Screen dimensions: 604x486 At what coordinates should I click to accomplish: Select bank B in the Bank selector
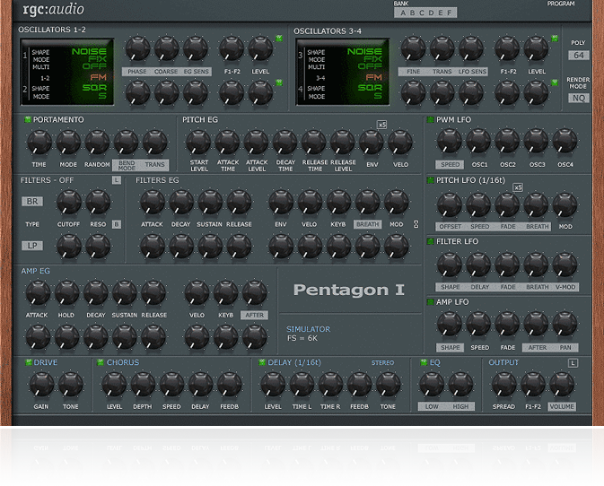pos(412,13)
